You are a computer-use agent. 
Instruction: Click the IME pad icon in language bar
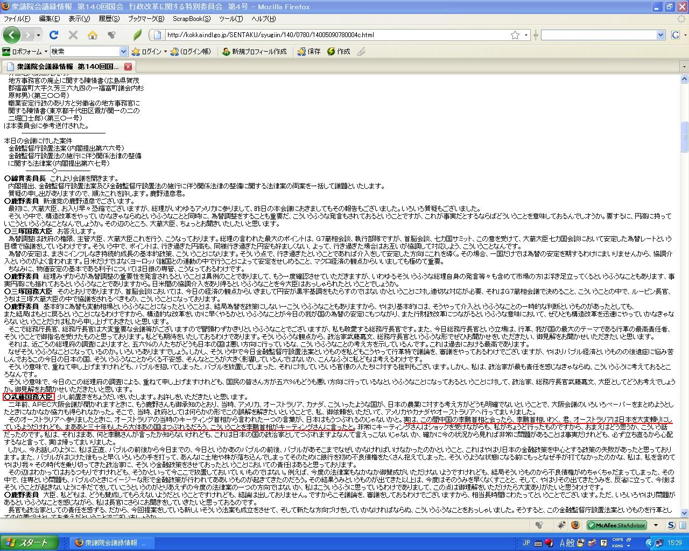click(582, 543)
